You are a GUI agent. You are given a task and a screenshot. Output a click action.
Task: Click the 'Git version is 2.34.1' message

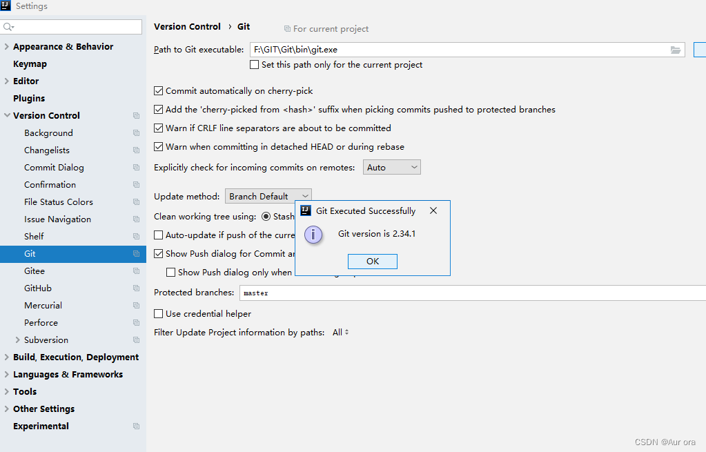click(377, 234)
